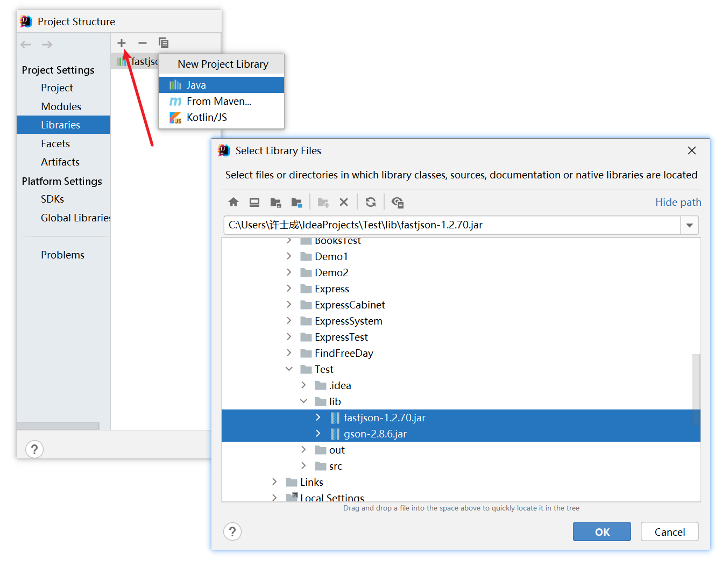This screenshot has width=722, height=568.
Task: Toggle the show hidden files icon
Action: point(398,203)
